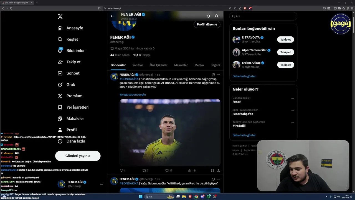Reload page with browser refresh button
Image resolution: width=355 pixels, height=200 pixels.
(11, 8)
